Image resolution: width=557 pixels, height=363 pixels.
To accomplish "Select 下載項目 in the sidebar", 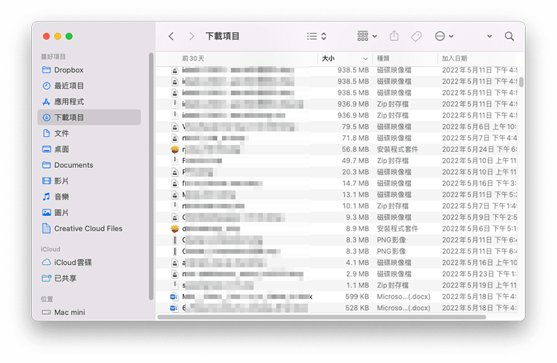I will (x=89, y=117).
